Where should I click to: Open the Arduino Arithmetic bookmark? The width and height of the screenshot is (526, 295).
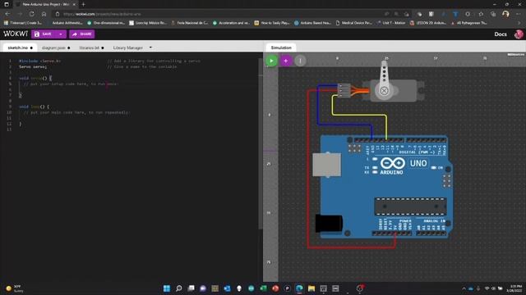coord(65,23)
